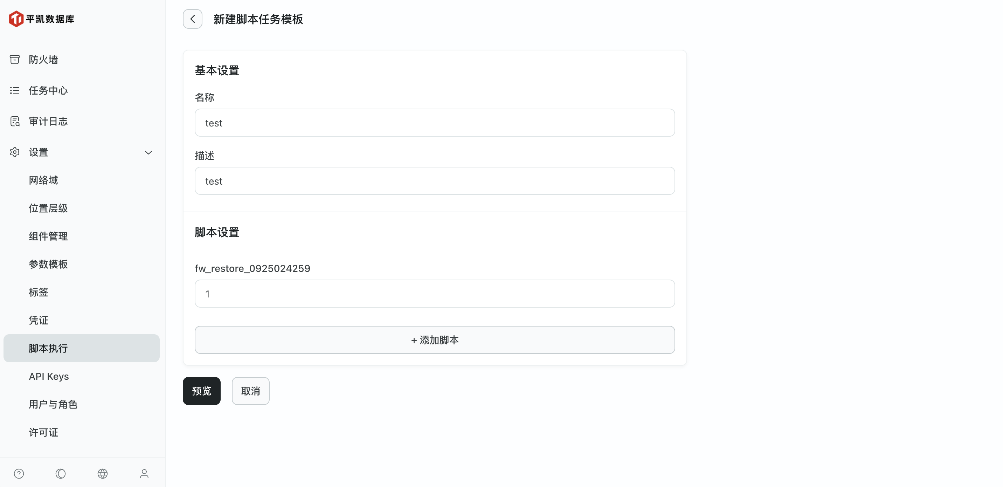
Task: Select the fw_restore_0925024259 value field
Action: coord(434,293)
